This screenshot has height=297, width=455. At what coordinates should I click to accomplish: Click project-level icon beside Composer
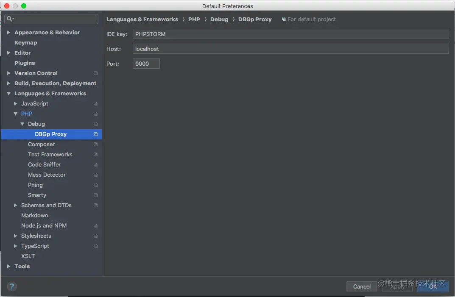pyautogui.click(x=95, y=144)
